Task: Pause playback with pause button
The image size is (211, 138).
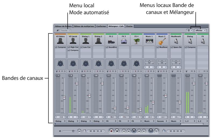Action: (x=134, y=131)
